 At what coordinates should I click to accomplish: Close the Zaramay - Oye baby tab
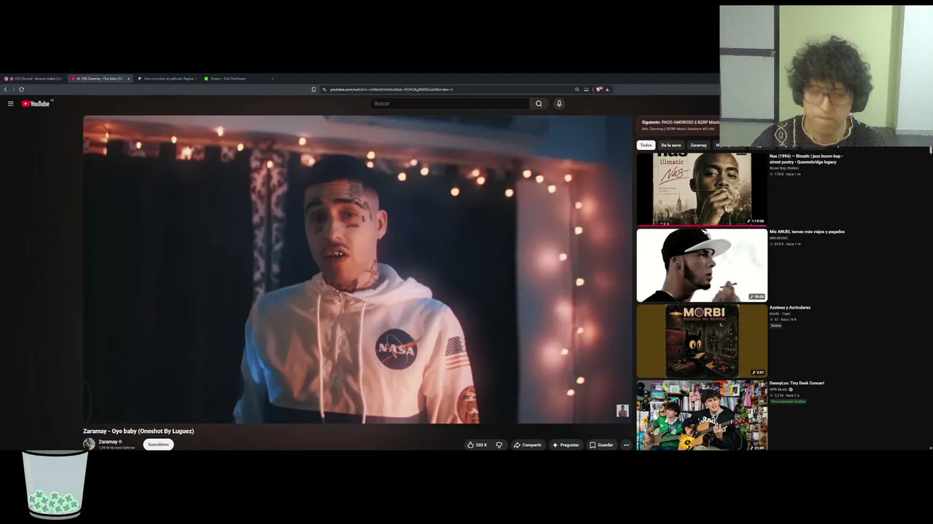click(129, 79)
